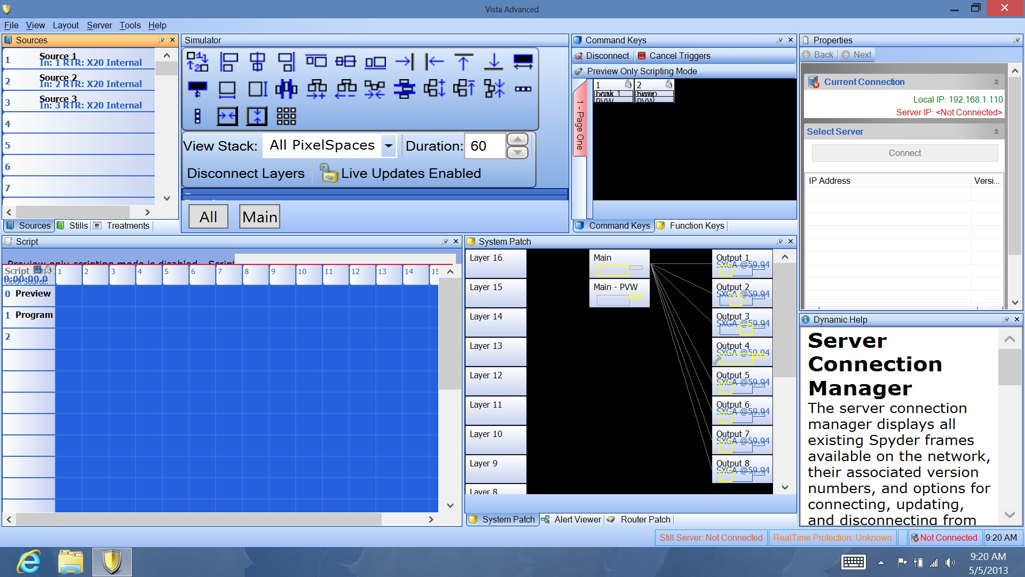Click the Script panel horizontal scrollbar
Screen dimensions: 1025x577
point(199,519)
